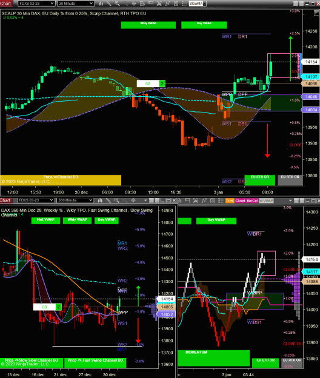Open the 360 Minute interval dropdown
This screenshot has height=378, width=320.
(x=75, y=200)
